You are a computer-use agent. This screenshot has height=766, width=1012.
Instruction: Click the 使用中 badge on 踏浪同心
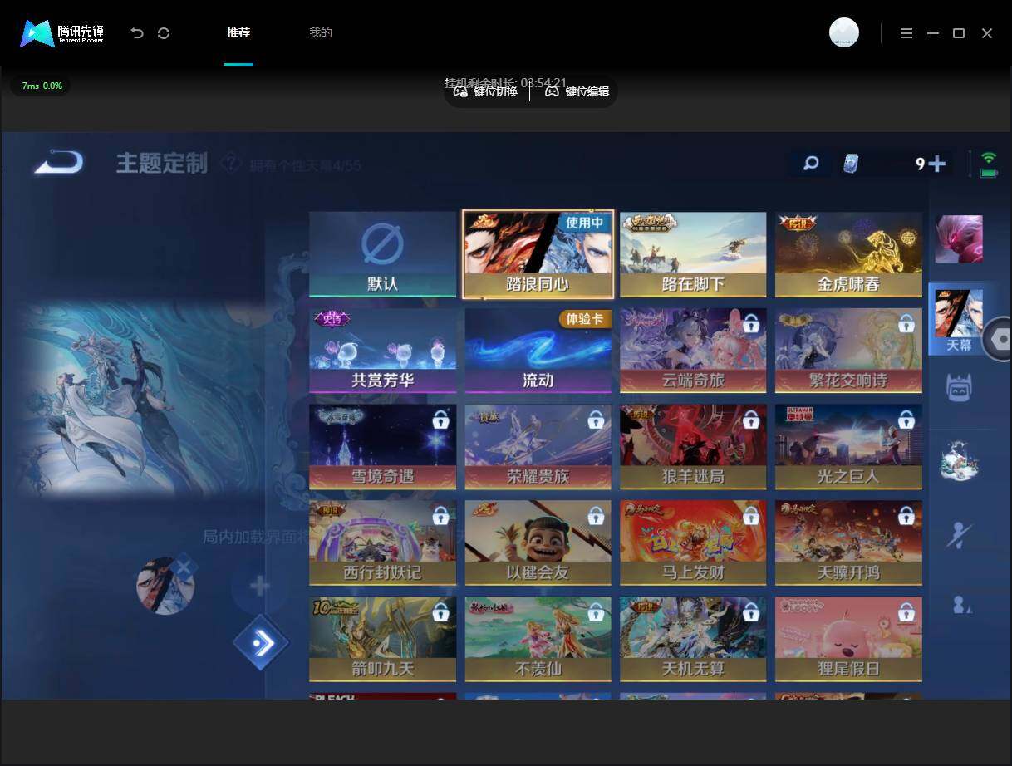point(585,223)
